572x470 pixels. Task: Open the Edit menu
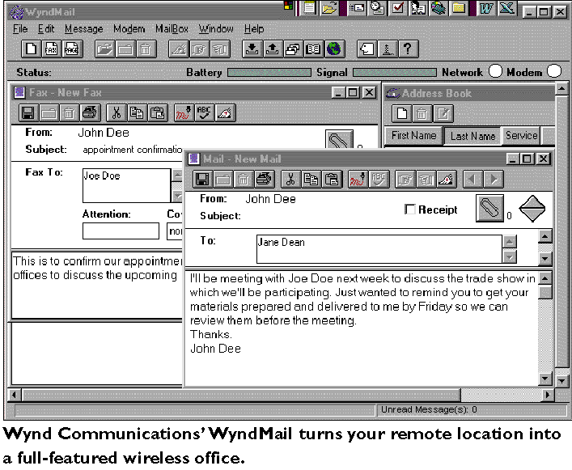46,29
